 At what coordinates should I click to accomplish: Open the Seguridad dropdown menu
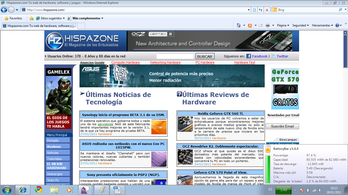pos(300,25)
